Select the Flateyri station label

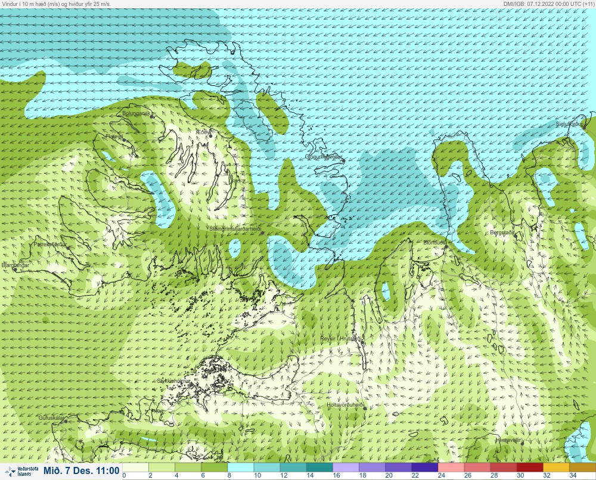click(114, 136)
